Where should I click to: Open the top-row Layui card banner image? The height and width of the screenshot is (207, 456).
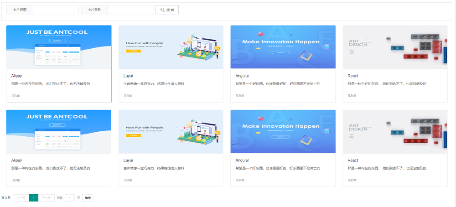(x=171, y=47)
